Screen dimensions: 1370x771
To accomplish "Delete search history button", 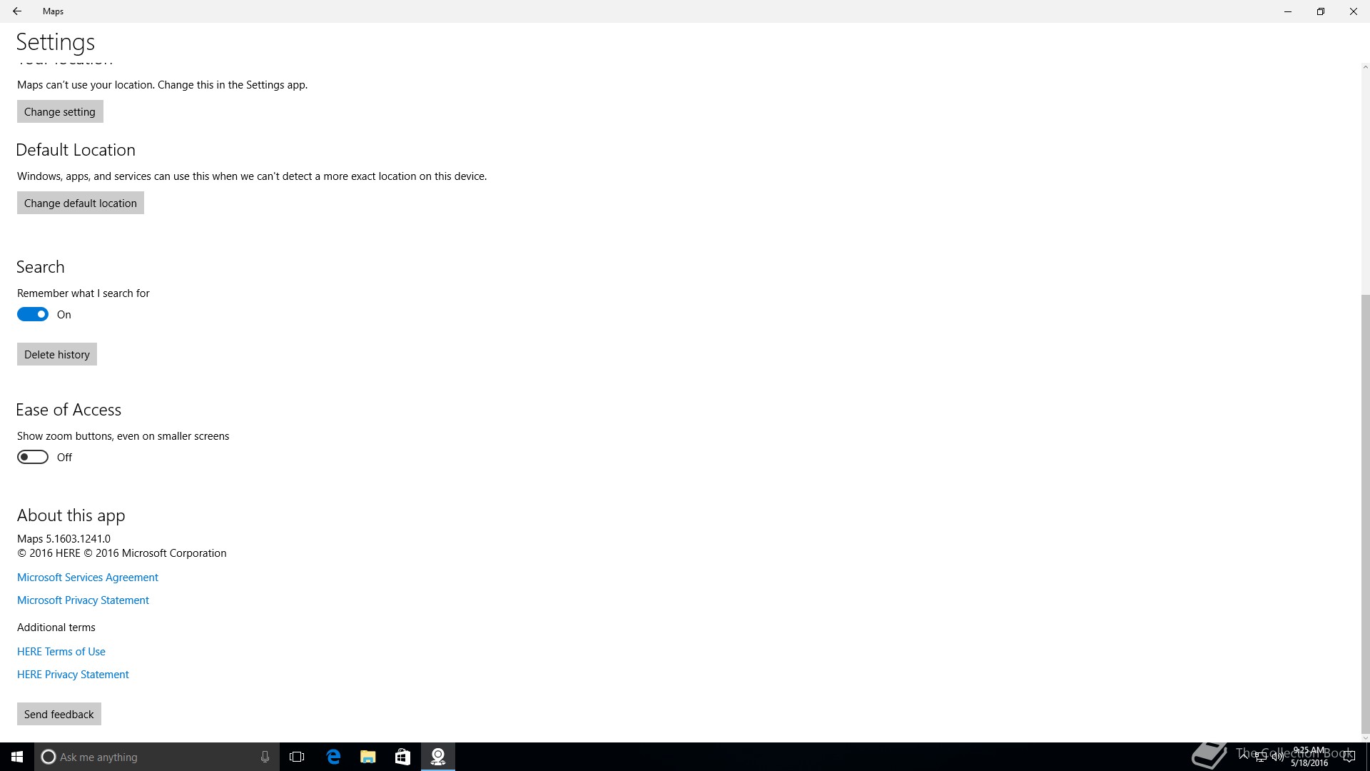I will (57, 354).
